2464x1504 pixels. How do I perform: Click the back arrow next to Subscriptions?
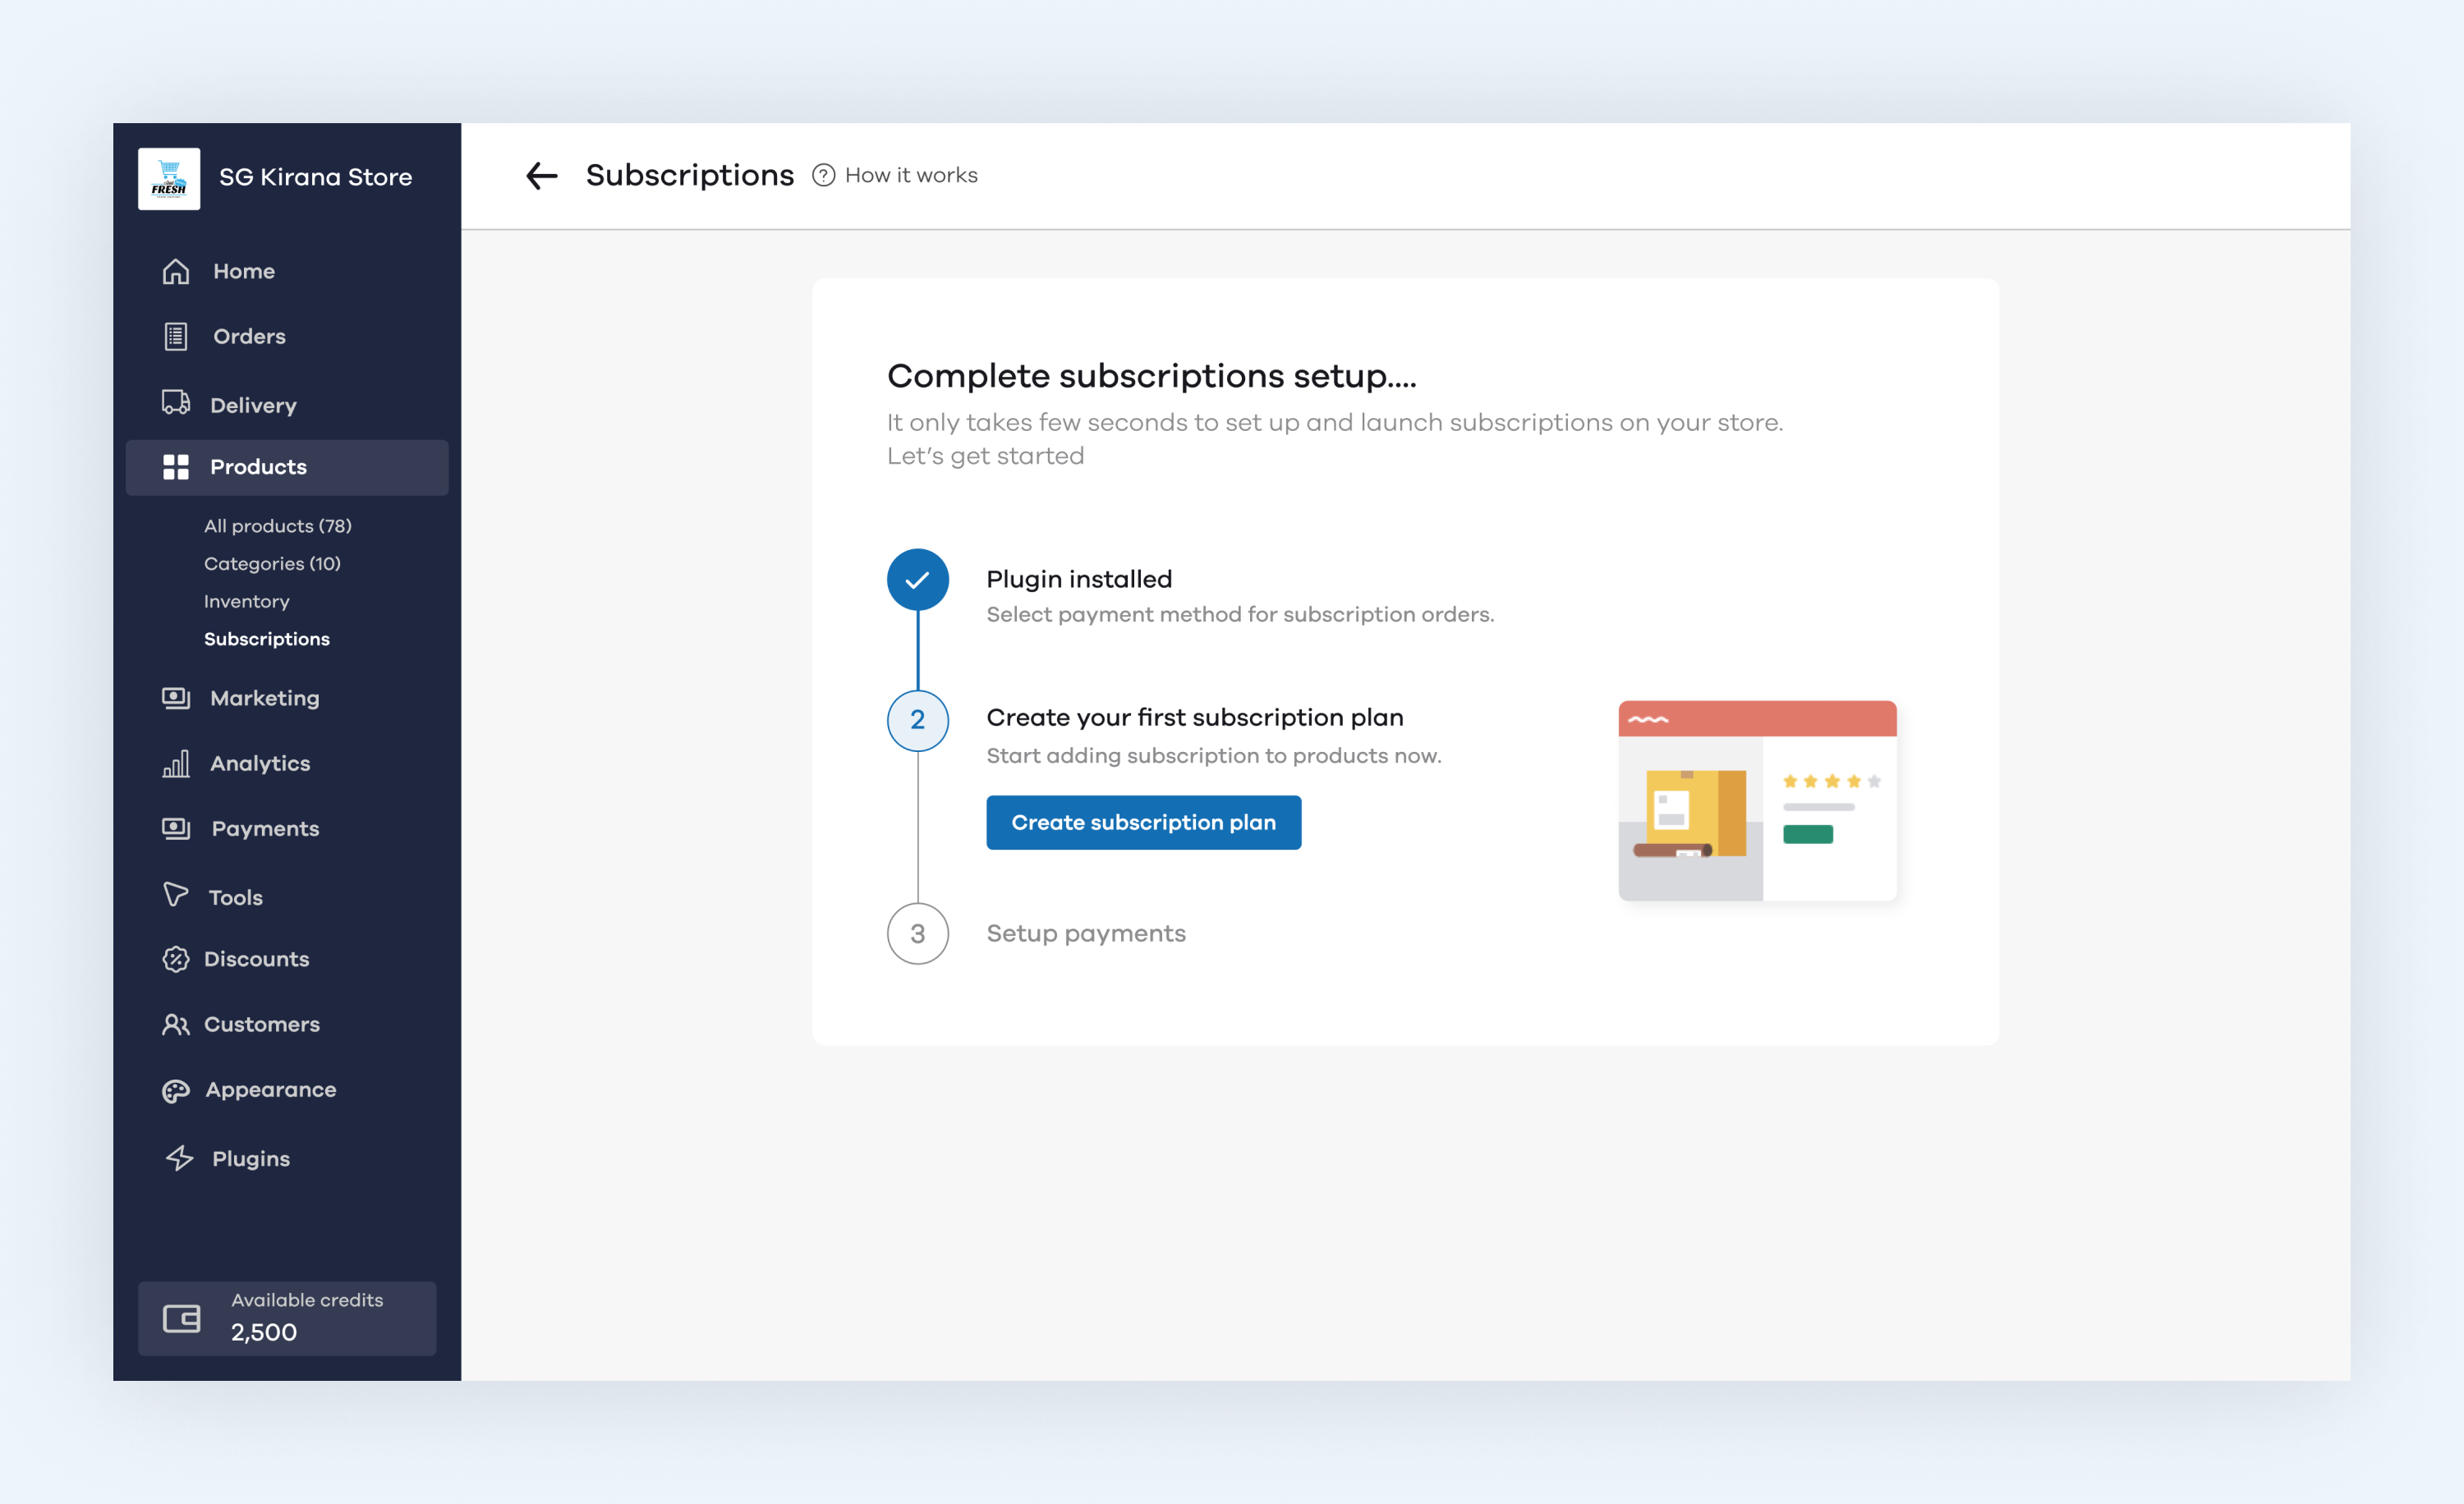tap(541, 176)
